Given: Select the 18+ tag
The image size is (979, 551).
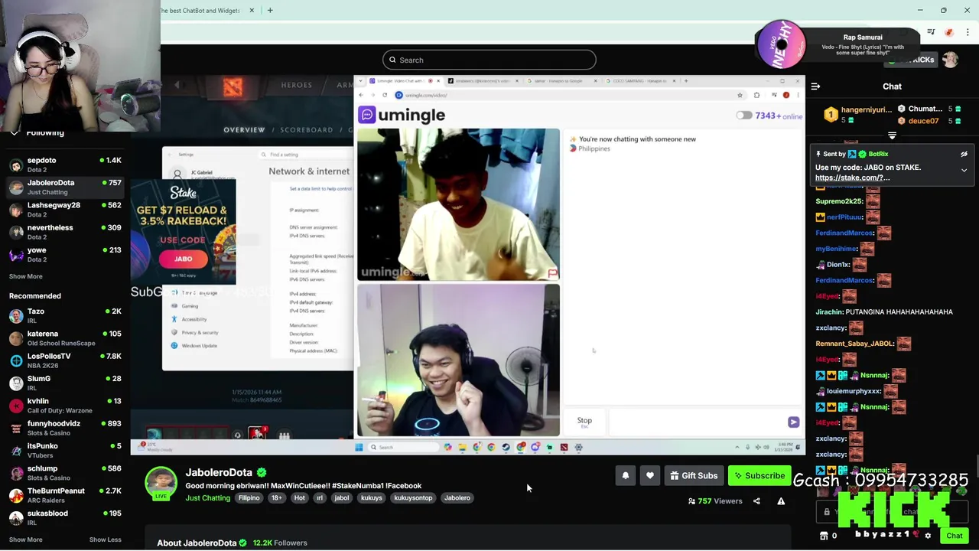Looking at the screenshot, I should pyautogui.click(x=276, y=498).
